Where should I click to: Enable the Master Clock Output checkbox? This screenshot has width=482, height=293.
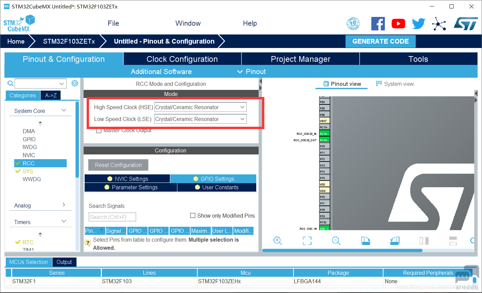99,130
